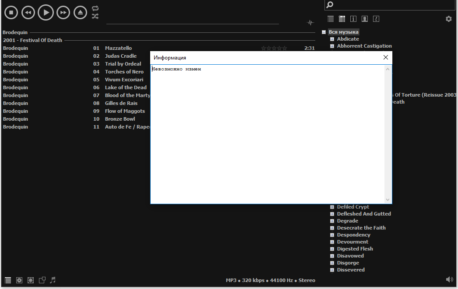The height and width of the screenshot is (289, 458).
Task: Click the disc icon in bottom bar
Action: [x=19, y=280]
